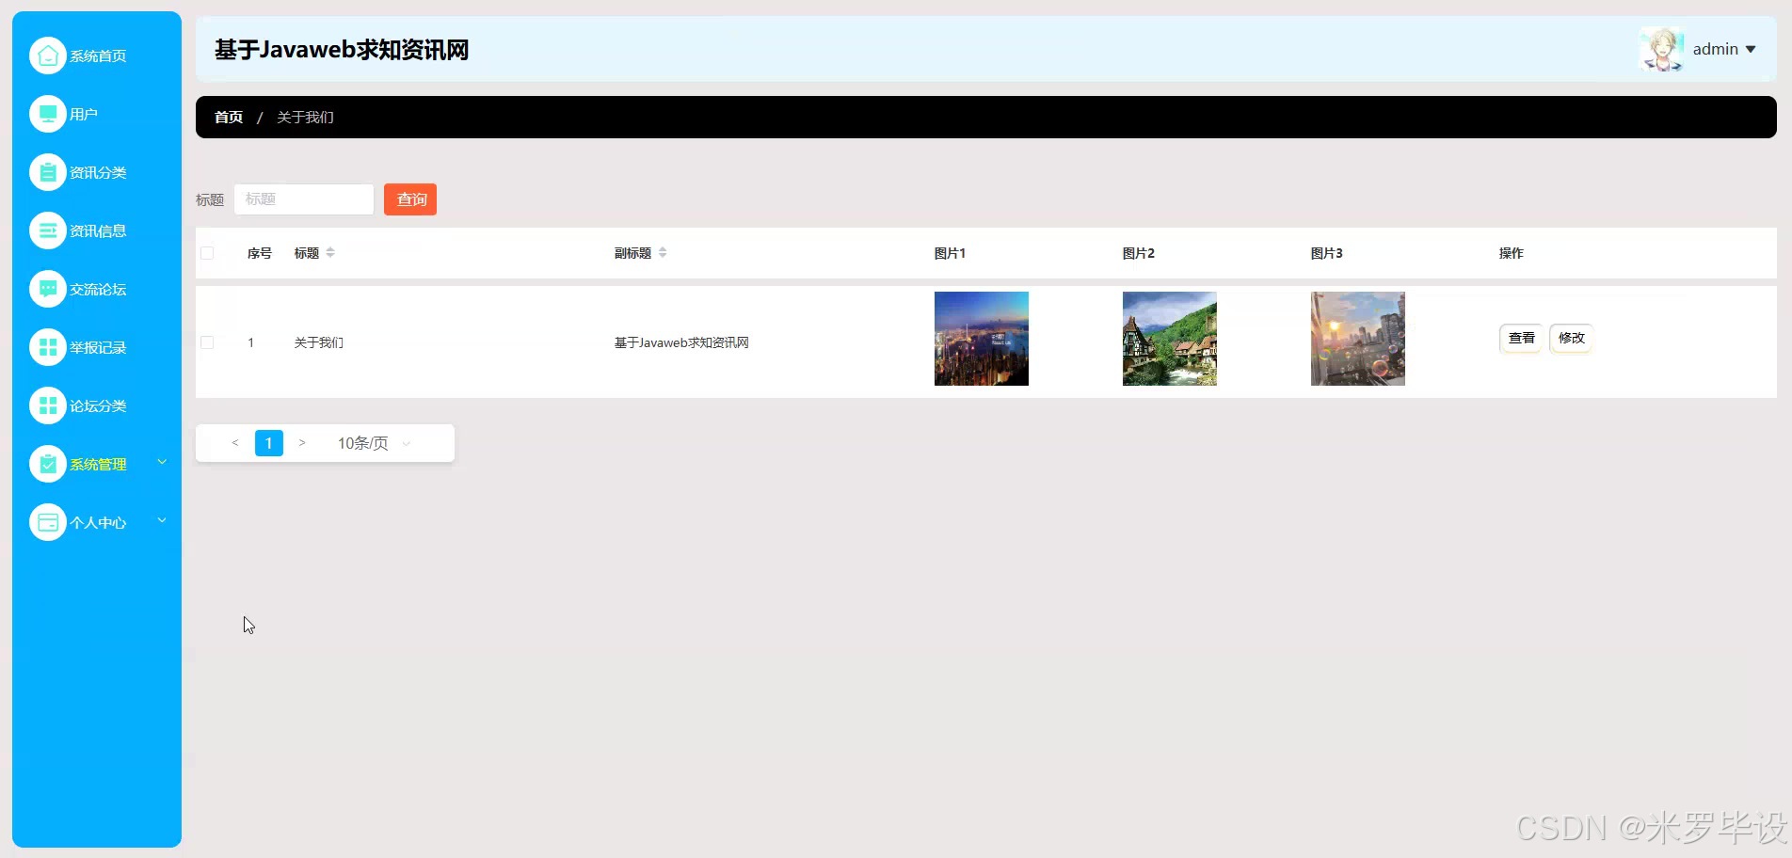1792x858 pixels.
Task: Toggle the select-all header checkbox
Action: 207,253
